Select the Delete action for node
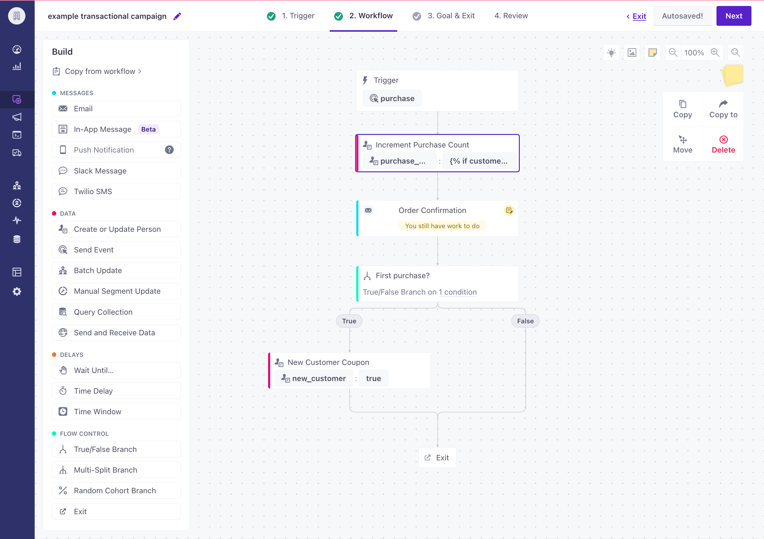Image resolution: width=764 pixels, height=539 pixels. click(x=723, y=145)
